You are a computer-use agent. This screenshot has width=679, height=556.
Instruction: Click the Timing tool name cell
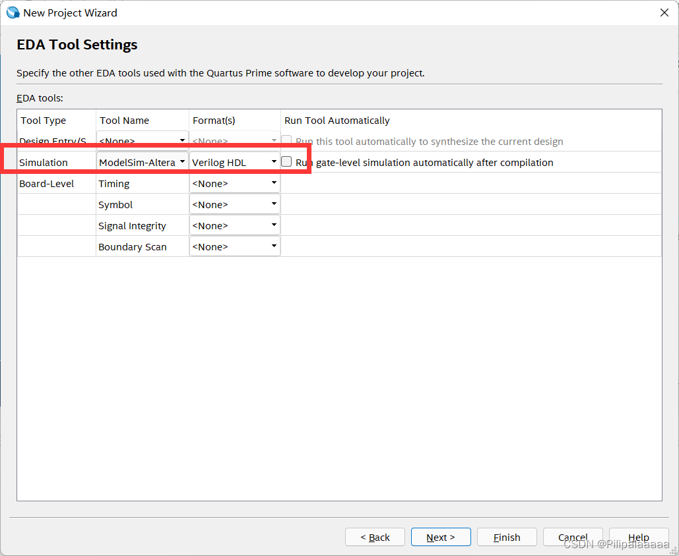click(x=143, y=183)
